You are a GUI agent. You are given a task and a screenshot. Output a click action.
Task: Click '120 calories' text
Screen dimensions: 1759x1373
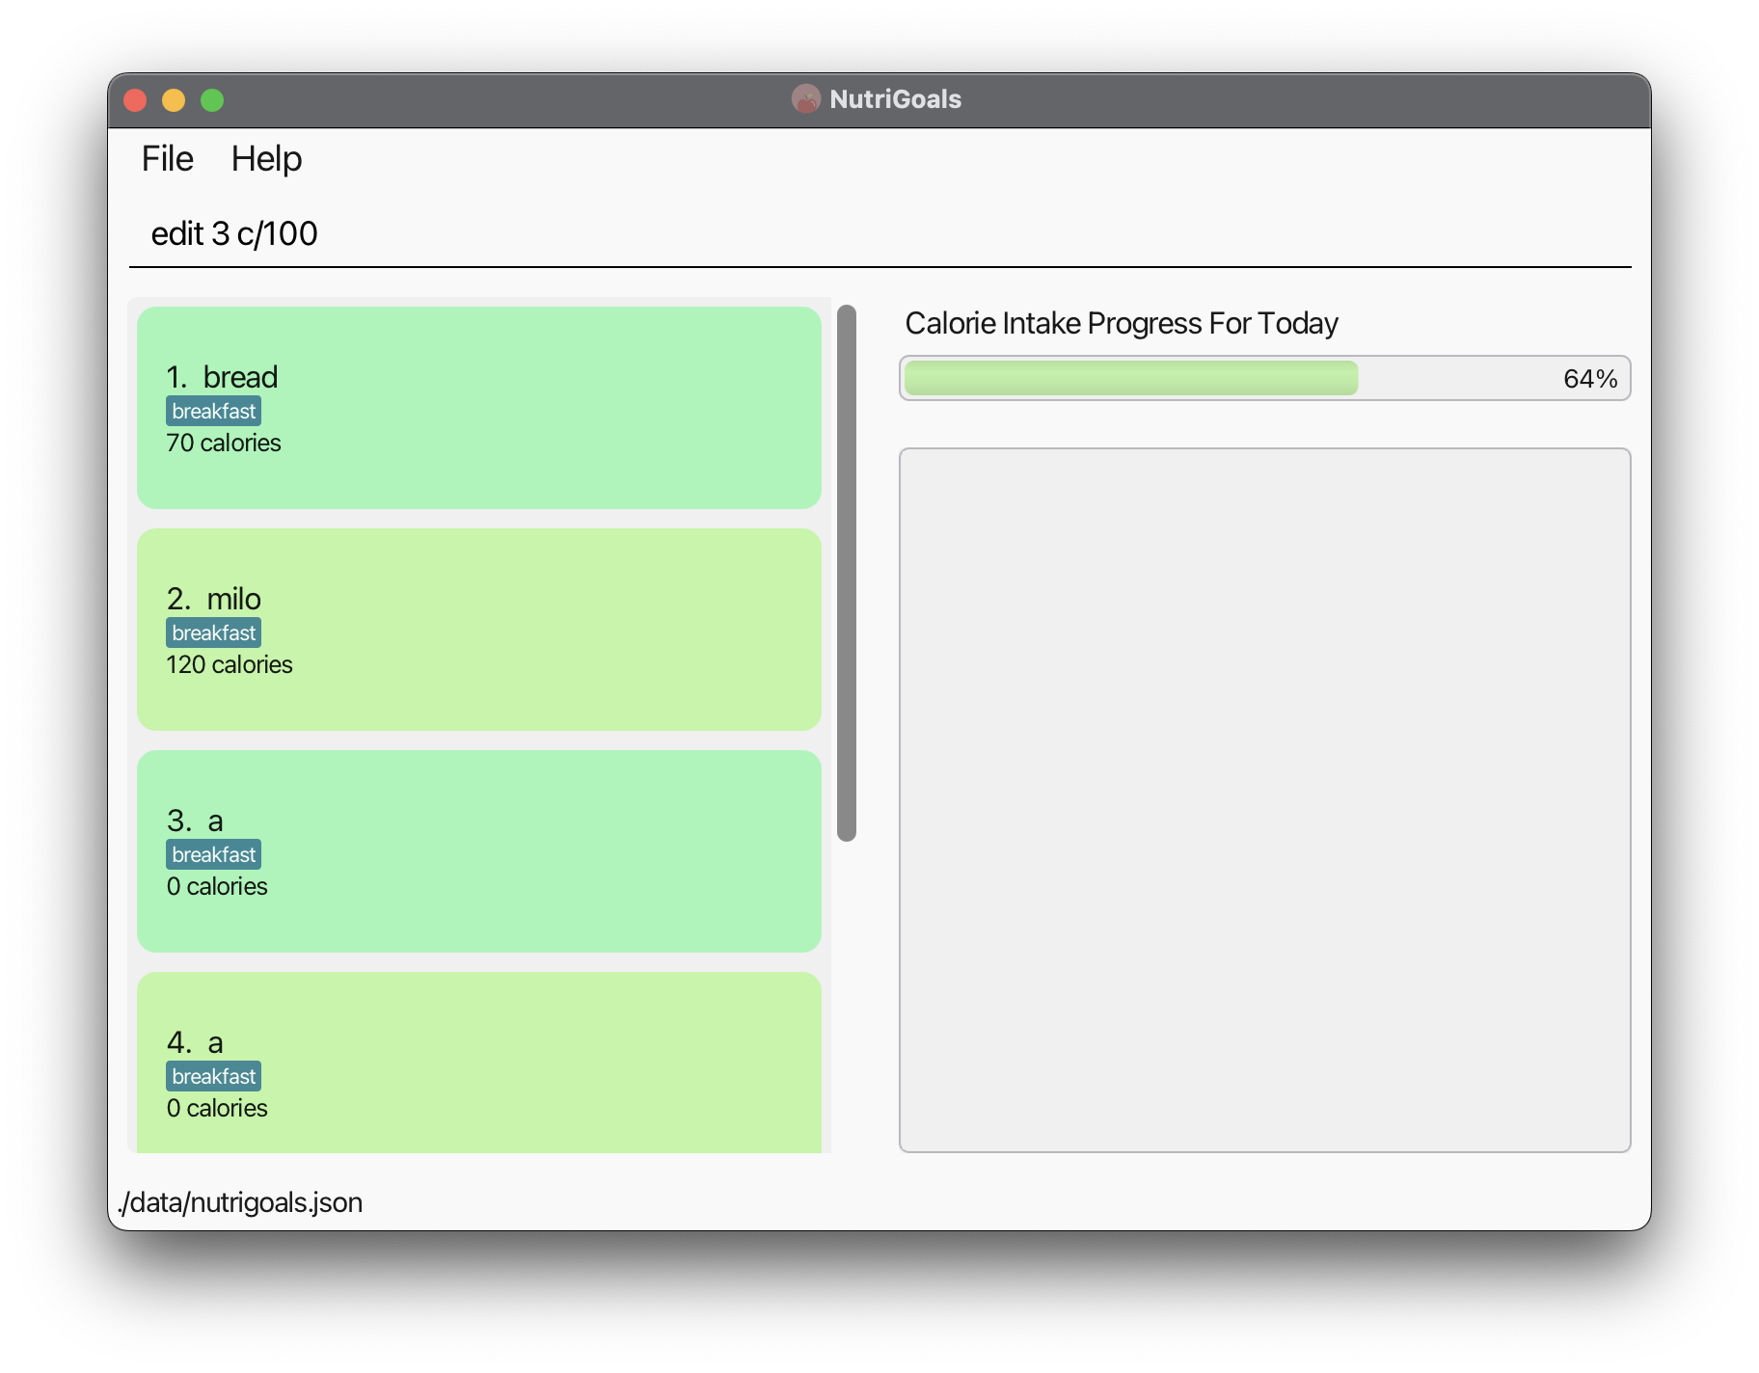click(230, 664)
